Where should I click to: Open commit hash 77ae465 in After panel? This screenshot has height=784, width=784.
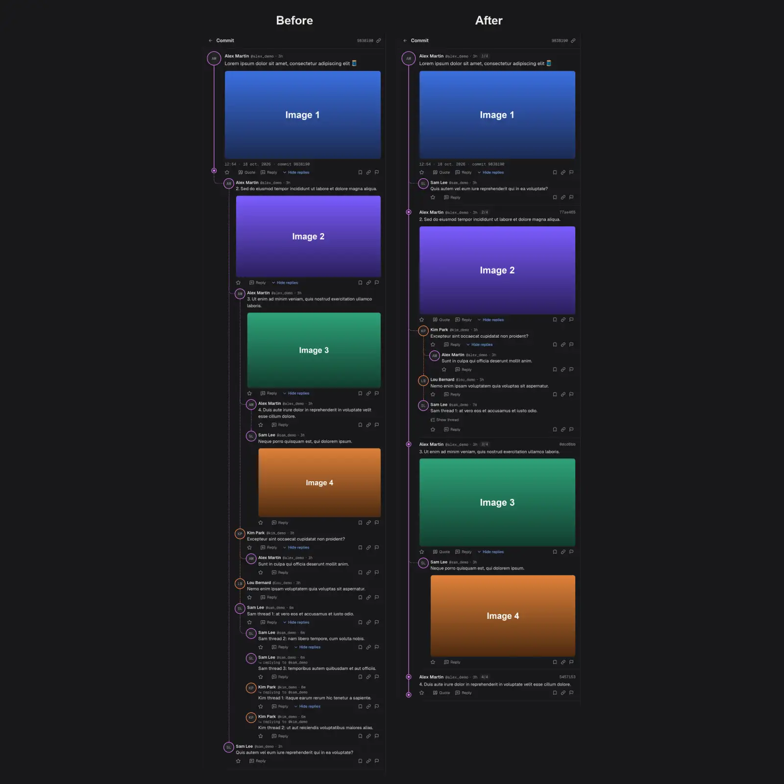(567, 212)
